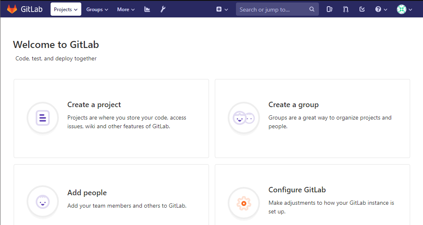Open the More dropdown menu
Viewport: 423px width, 225px height.
tap(126, 9)
